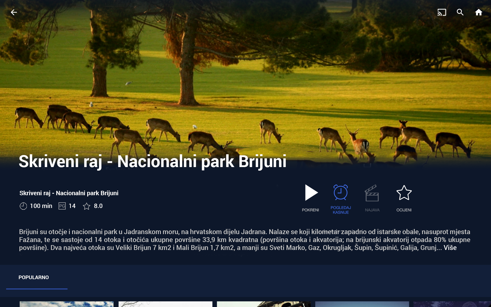Click the small Skriveni raj subtitle text
The image size is (491, 307).
[x=69, y=193]
